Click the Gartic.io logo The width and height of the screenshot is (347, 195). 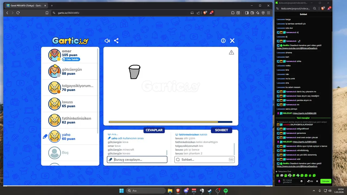coord(70,41)
